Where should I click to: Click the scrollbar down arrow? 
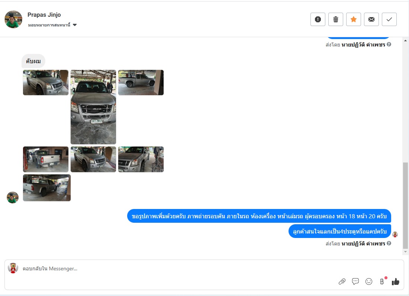pos(405,252)
